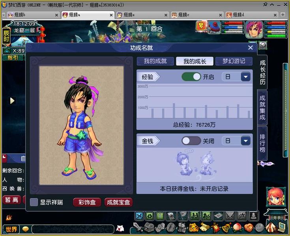Close the 功成名就 dialog

coord(251,48)
